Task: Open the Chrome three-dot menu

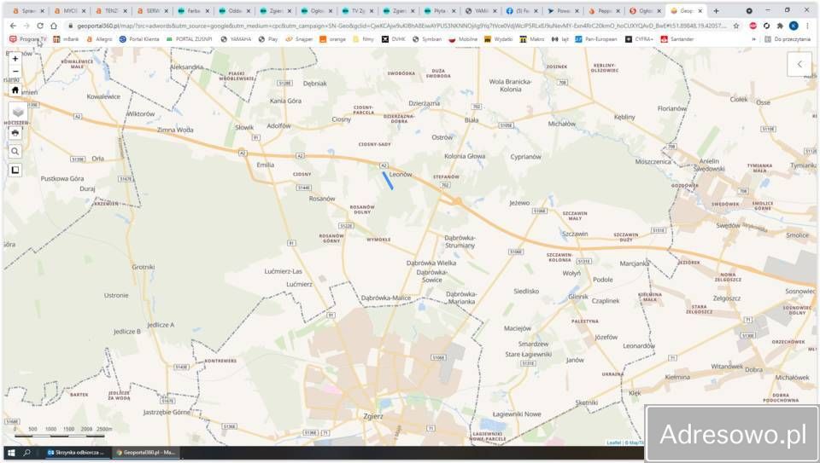Action: click(x=807, y=26)
